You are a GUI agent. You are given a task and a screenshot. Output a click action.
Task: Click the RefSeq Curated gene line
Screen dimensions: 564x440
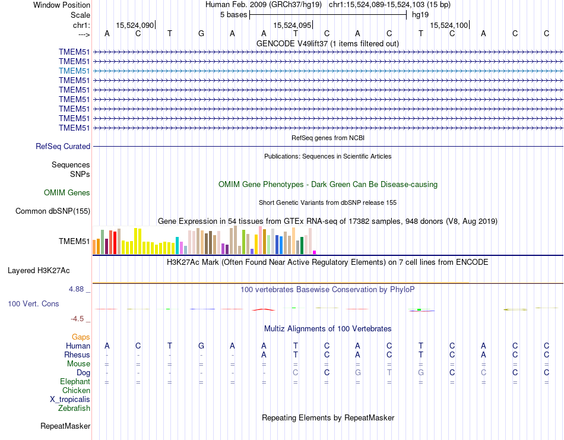pos(328,147)
